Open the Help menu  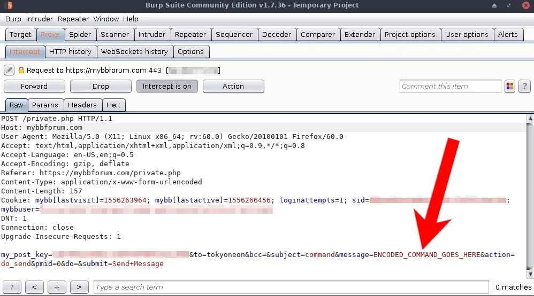pos(131,19)
